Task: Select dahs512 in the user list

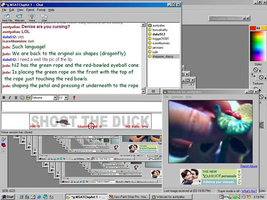Action: coord(159,34)
